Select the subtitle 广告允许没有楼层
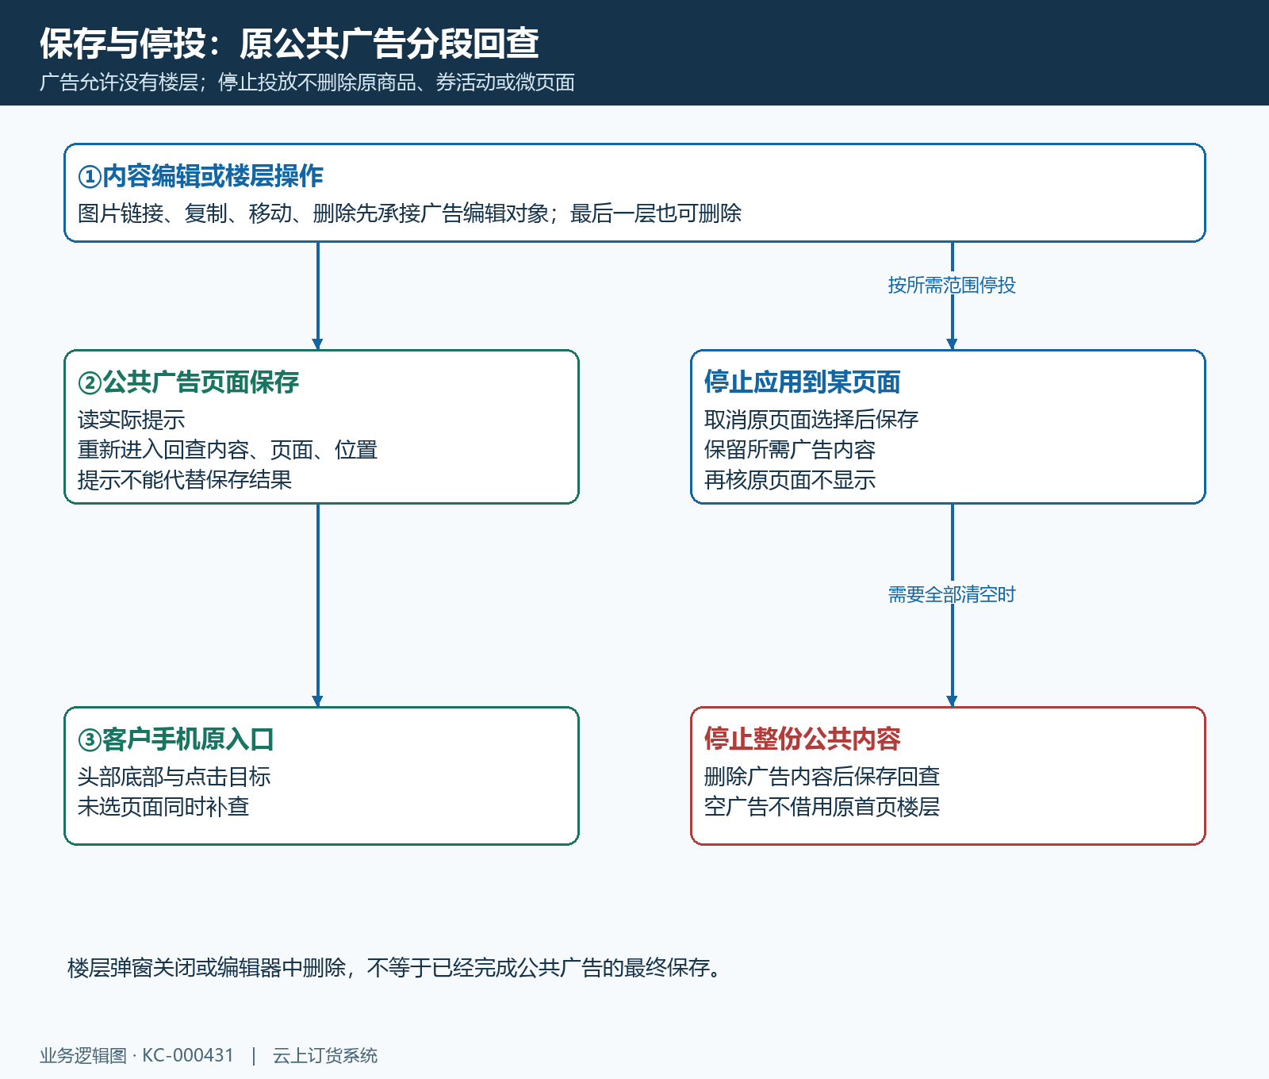The width and height of the screenshot is (1269, 1079). pyautogui.click(x=119, y=83)
